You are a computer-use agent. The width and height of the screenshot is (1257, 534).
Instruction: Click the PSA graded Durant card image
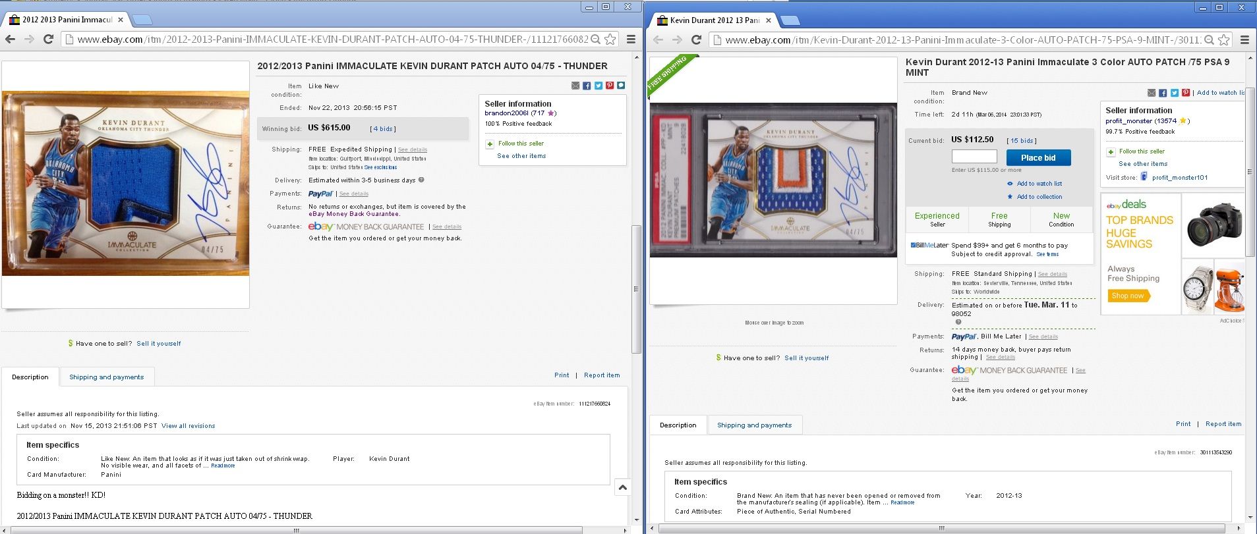pyautogui.click(x=773, y=180)
